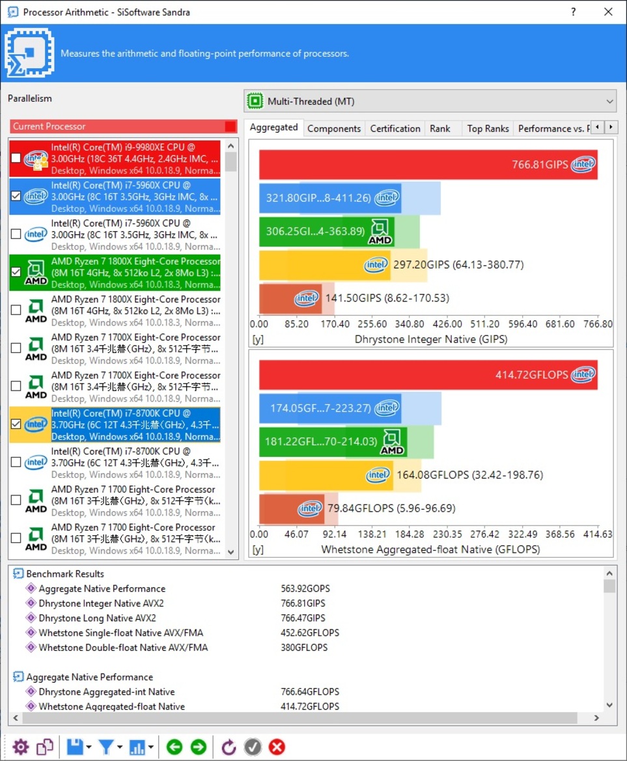Open help with the question mark button
627x761 pixels.
[x=574, y=12]
